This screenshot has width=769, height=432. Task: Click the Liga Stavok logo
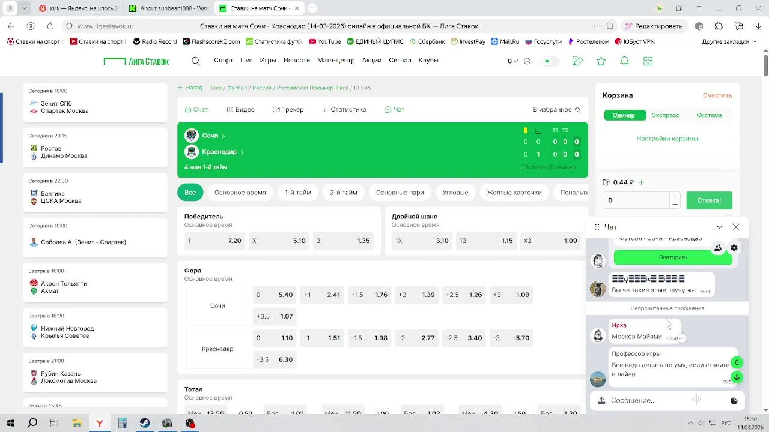coord(136,61)
